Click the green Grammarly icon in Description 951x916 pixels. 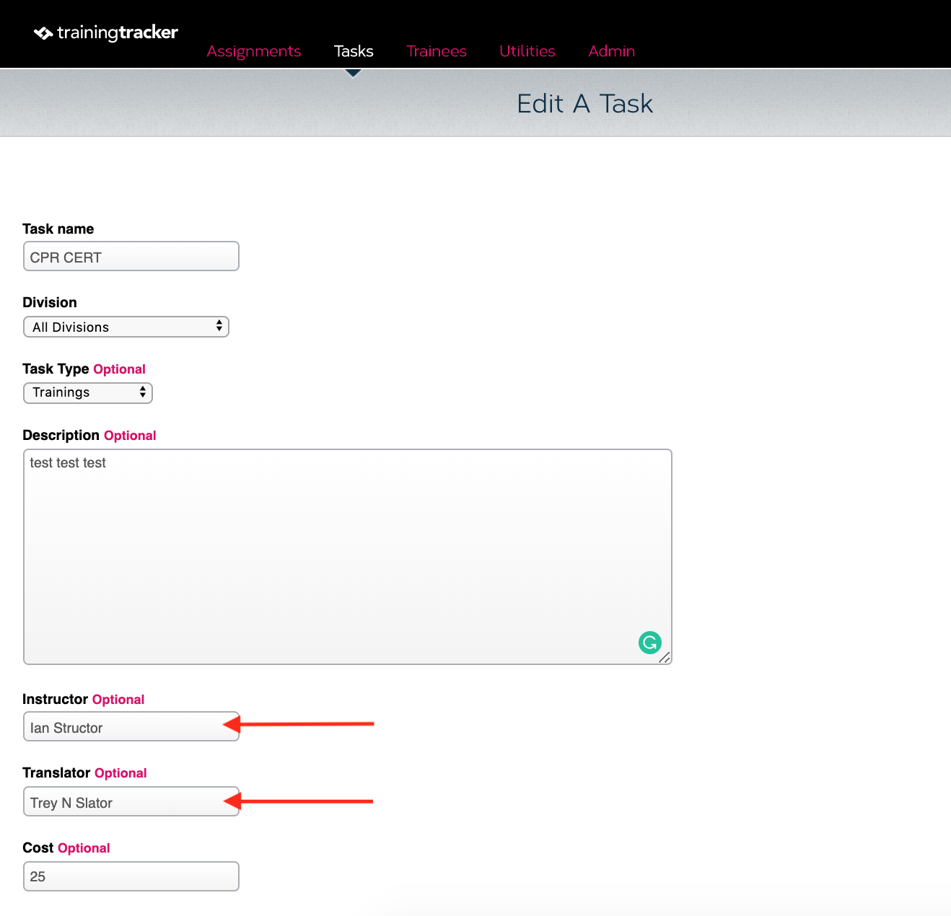click(650, 642)
